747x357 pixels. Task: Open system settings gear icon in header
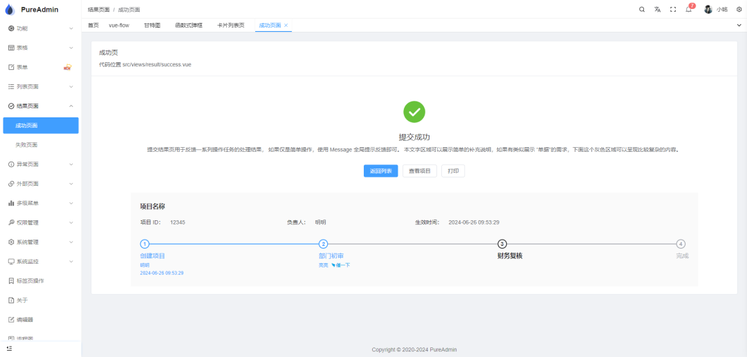739,10
